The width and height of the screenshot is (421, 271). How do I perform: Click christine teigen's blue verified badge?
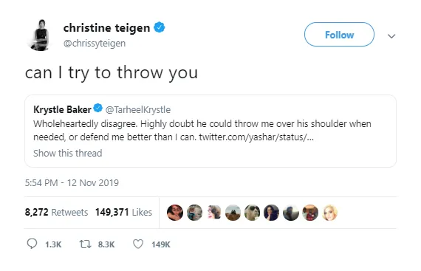pos(160,27)
